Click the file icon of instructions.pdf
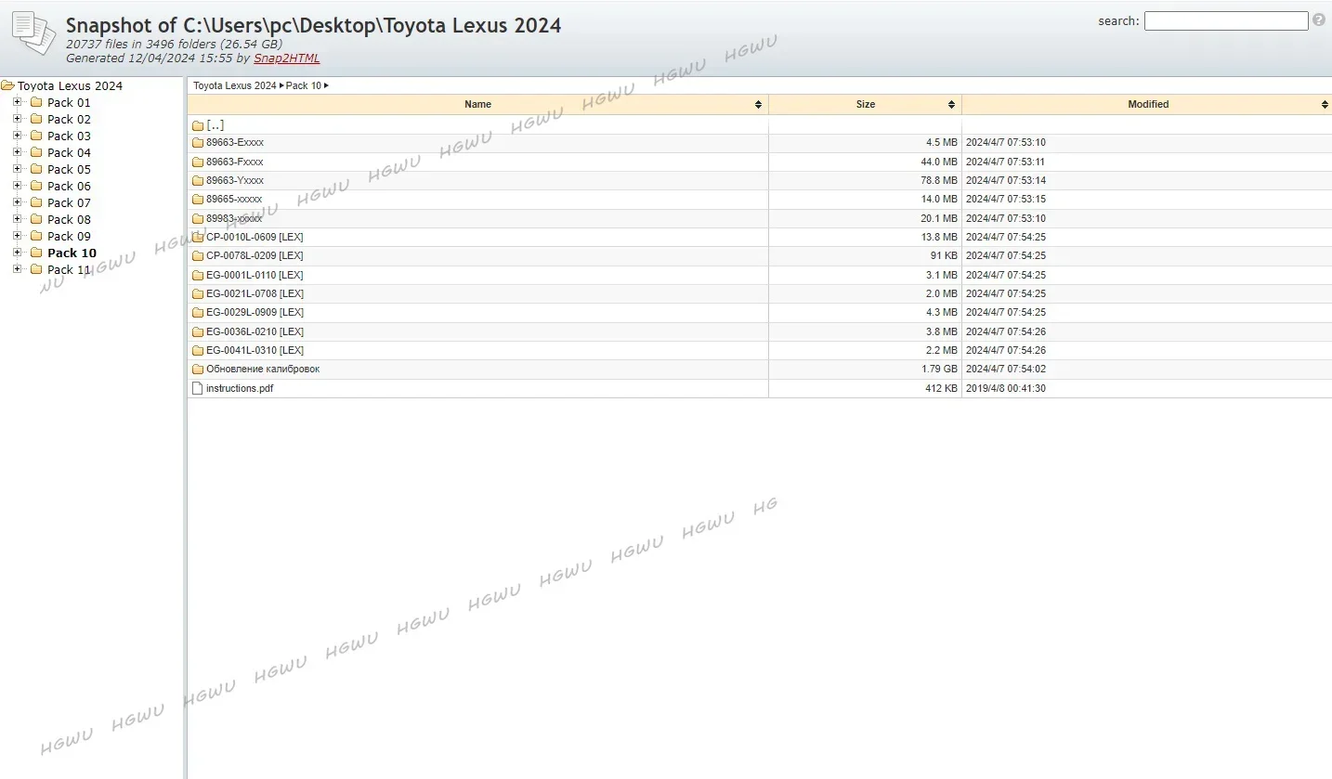 click(x=197, y=388)
